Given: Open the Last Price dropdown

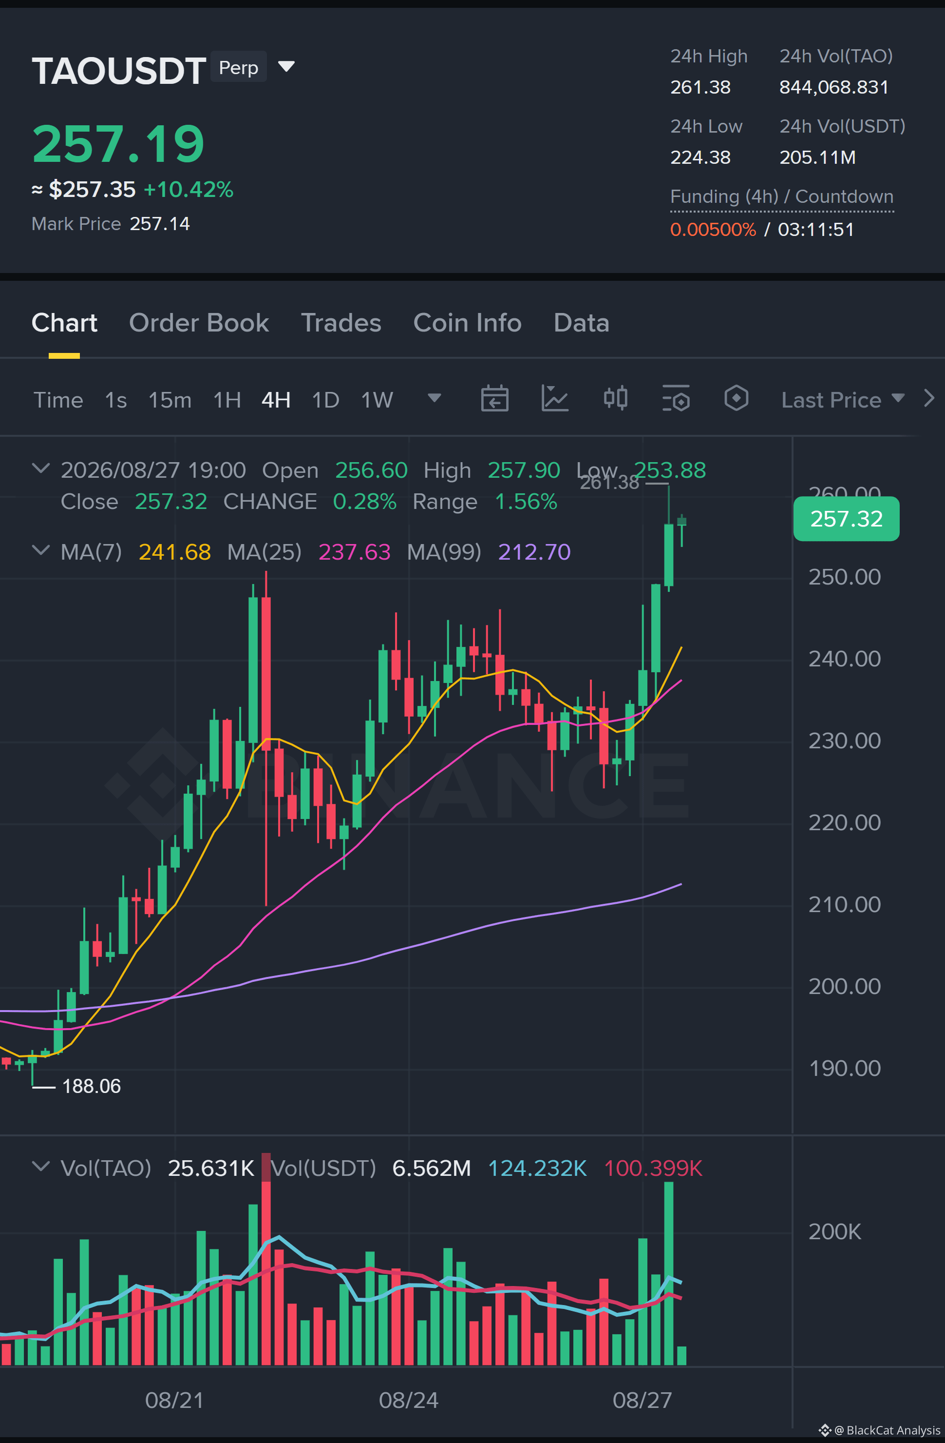Looking at the screenshot, I should coord(843,400).
